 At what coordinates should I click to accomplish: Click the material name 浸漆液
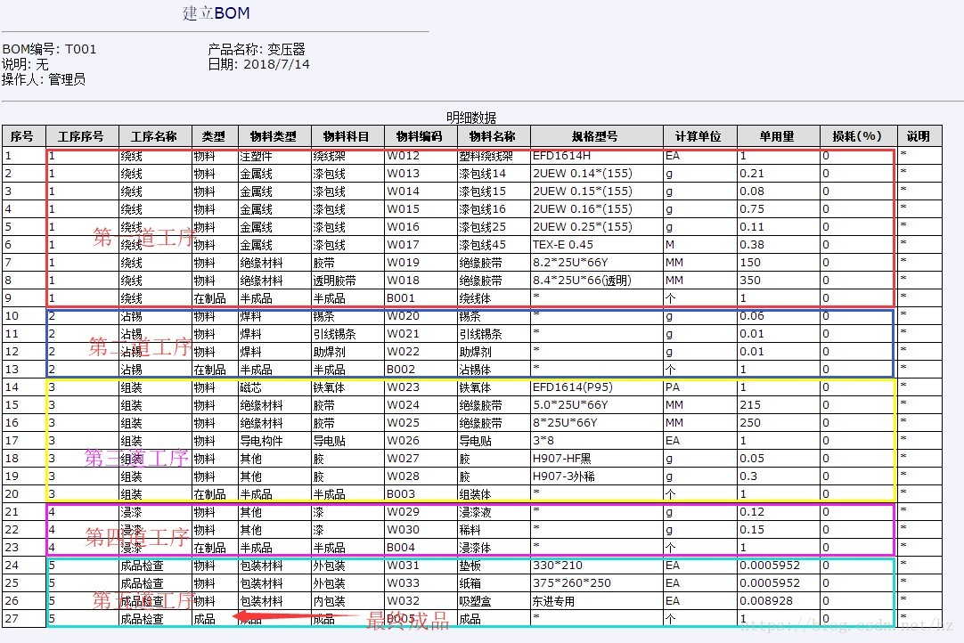[475, 512]
